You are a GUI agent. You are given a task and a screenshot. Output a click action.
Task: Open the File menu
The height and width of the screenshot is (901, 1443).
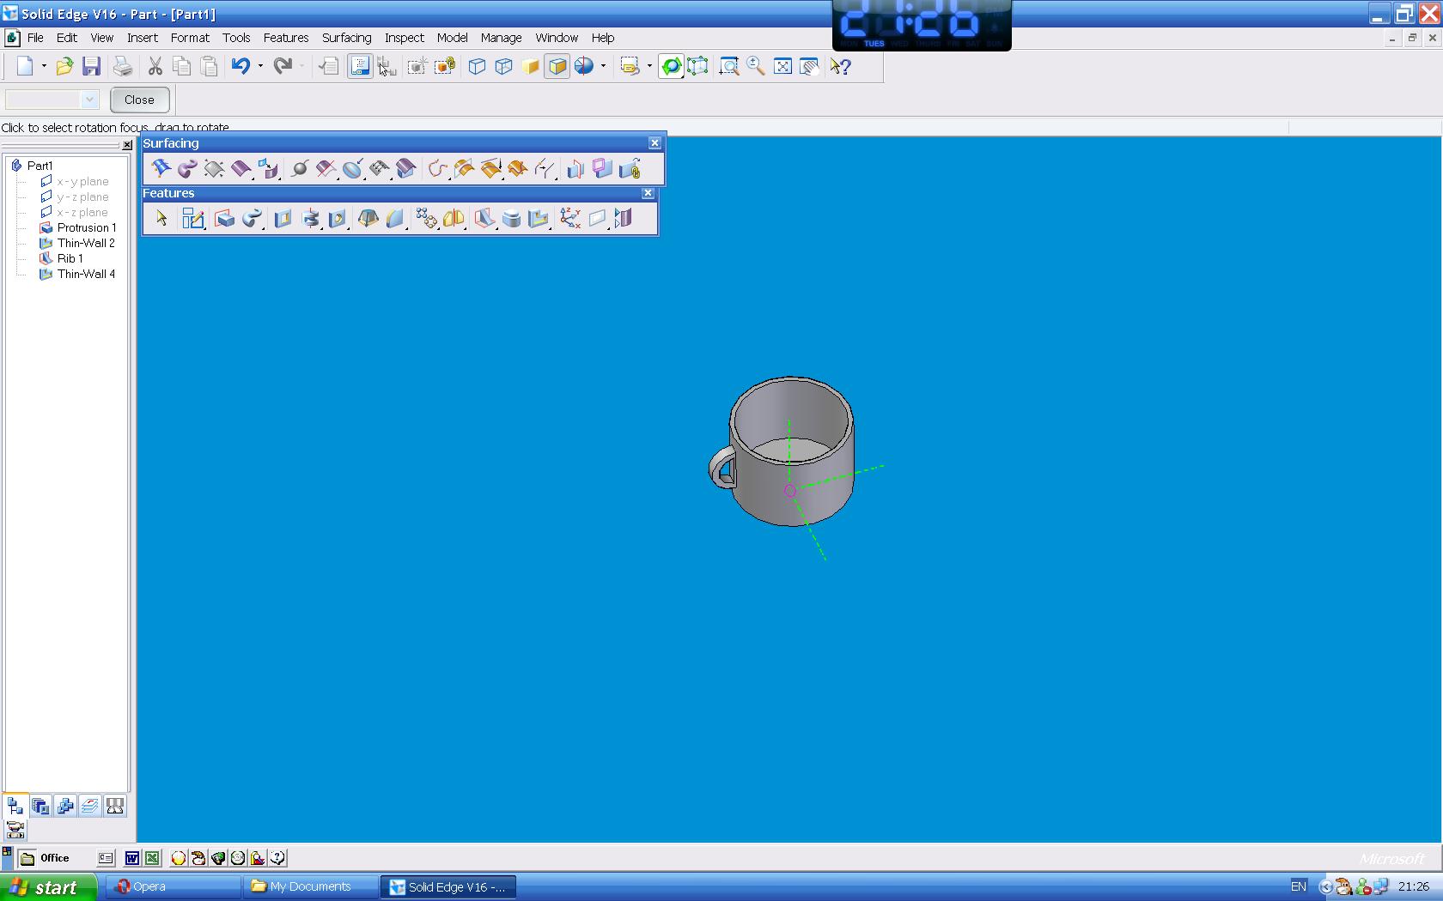point(35,38)
